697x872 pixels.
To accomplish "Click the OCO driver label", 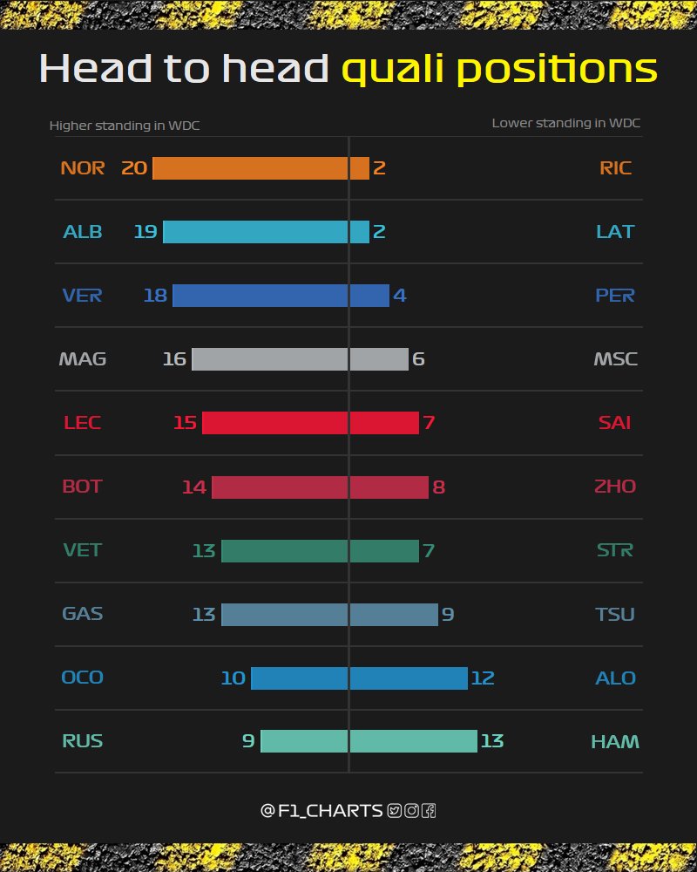I will point(82,678).
